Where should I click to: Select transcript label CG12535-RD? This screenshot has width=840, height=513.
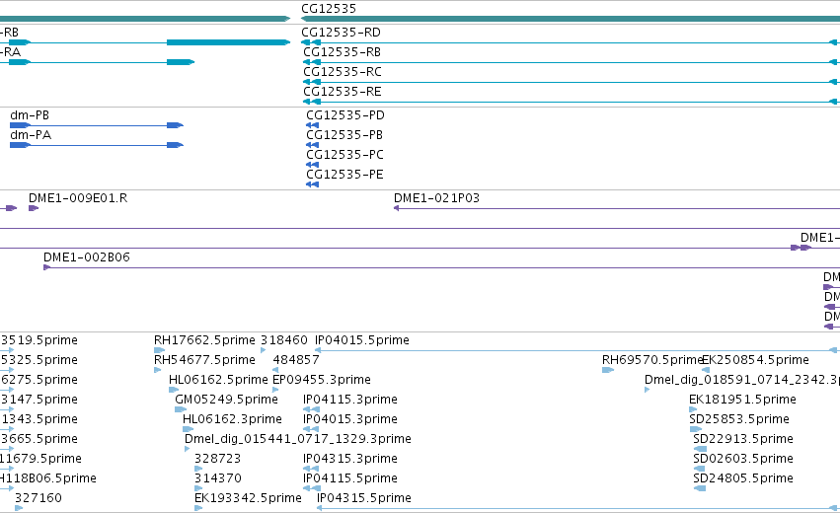coord(341,33)
